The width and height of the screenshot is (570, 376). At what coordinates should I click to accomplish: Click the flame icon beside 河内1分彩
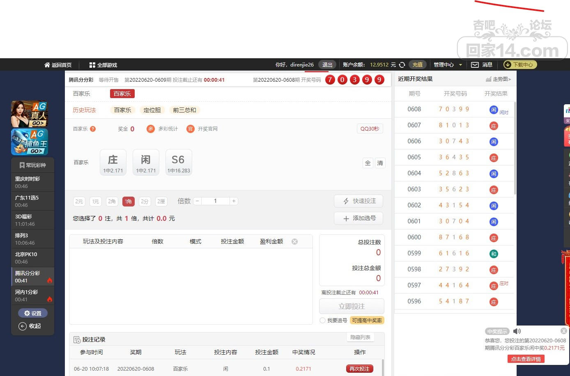coord(50,300)
